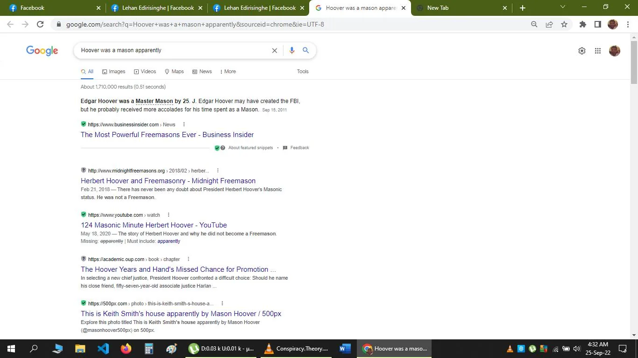
Task: Clear the search query with the X
Action: pyautogui.click(x=275, y=50)
